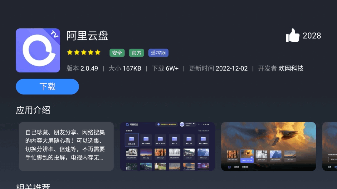Click the update date 2022-12-02

coord(232,68)
